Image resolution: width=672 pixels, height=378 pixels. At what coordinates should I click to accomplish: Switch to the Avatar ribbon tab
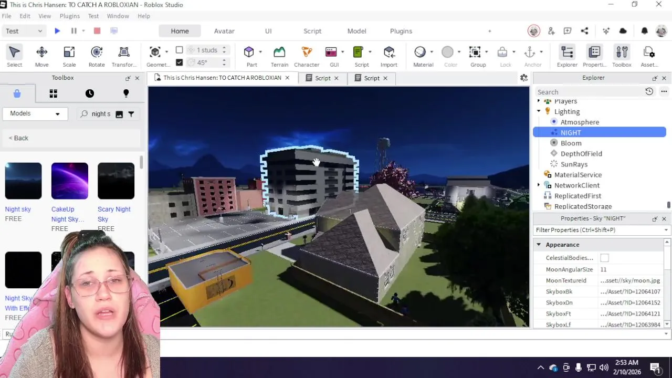[x=224, y=31]
